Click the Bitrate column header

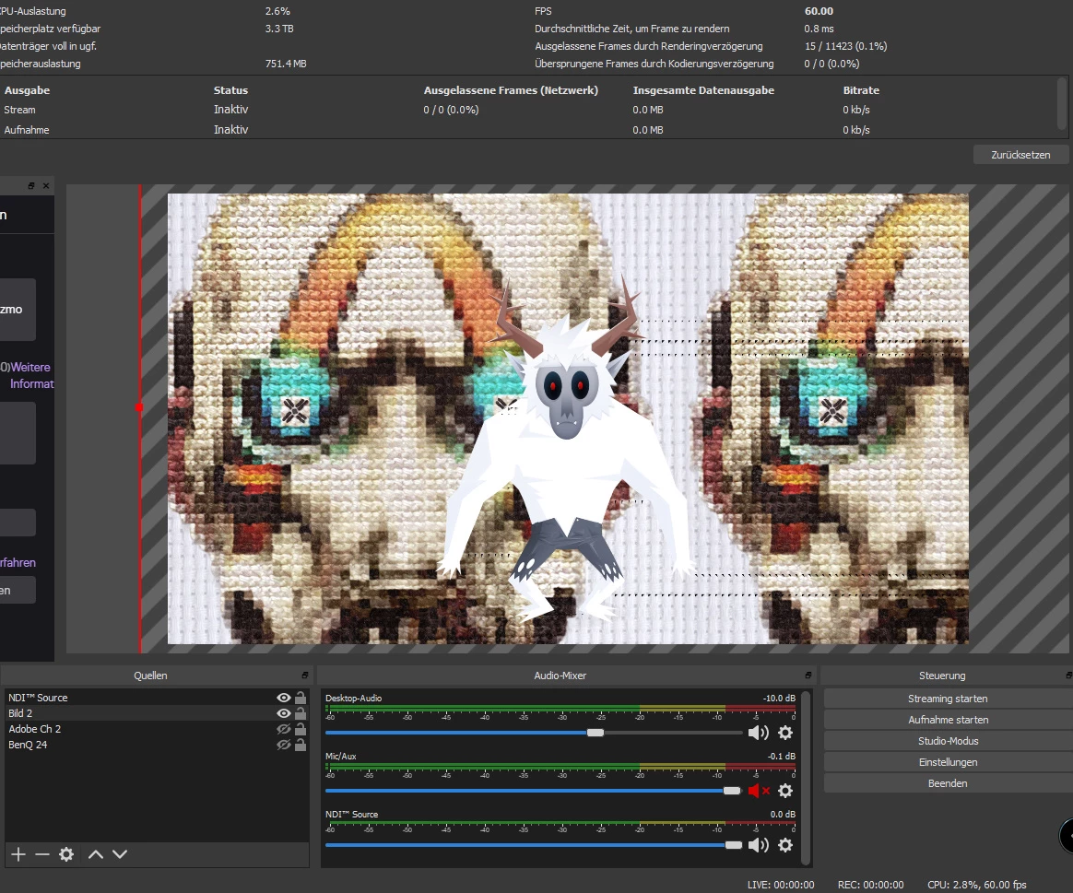(x=861, y=90)
